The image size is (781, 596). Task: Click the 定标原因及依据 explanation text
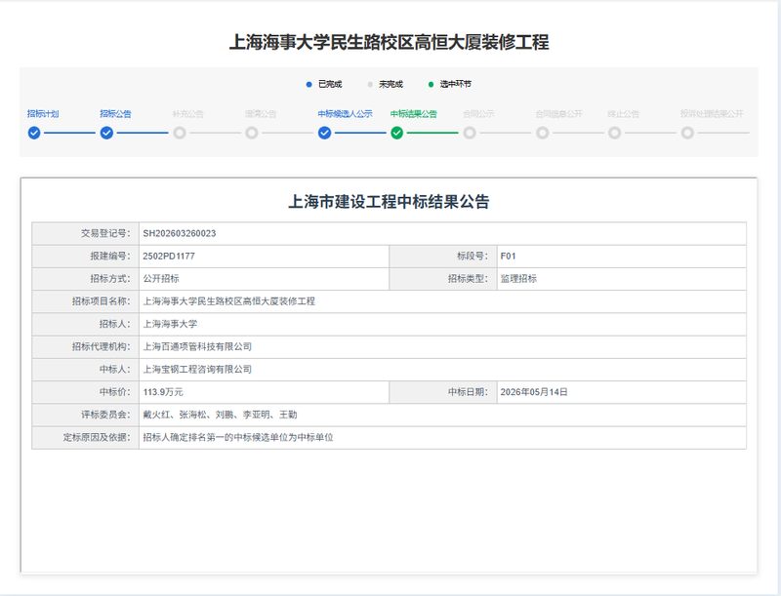[x=238, y=437]
